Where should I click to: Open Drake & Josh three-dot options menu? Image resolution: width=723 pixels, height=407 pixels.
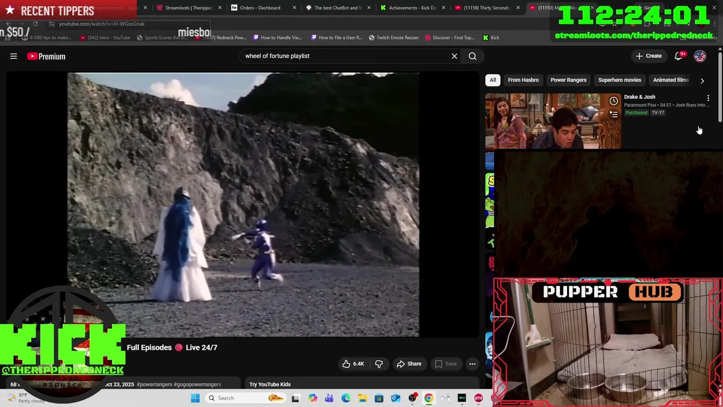coord(708,98)
